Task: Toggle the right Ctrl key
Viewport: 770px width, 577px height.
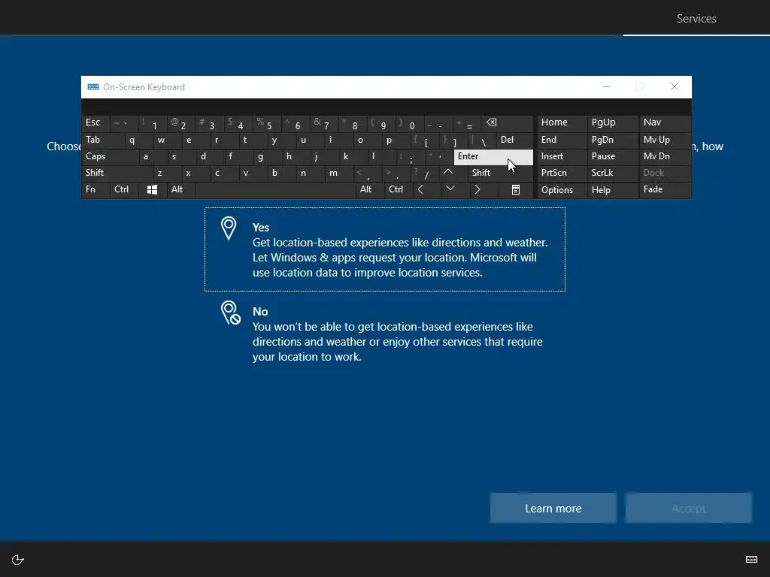Action: pyautogui.click(x=399, y=190)
